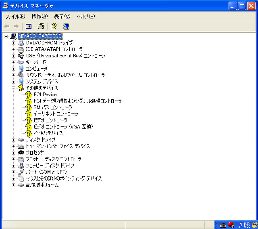
Task: Click the ヒューマン インターフェイス デバイス icon
Action: tap(21, 146)
